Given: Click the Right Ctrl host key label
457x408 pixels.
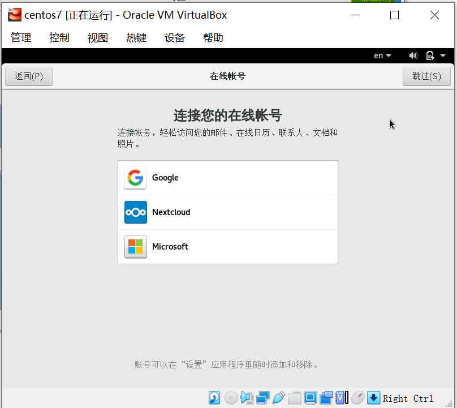Looking at the screenshot, I should pos(408,398).
